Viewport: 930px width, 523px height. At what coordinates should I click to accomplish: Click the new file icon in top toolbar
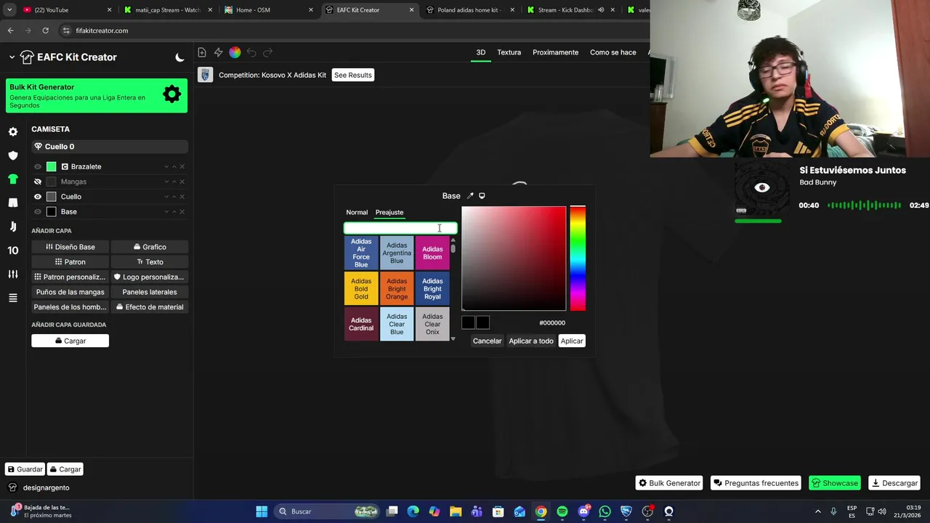pos(202,52)
